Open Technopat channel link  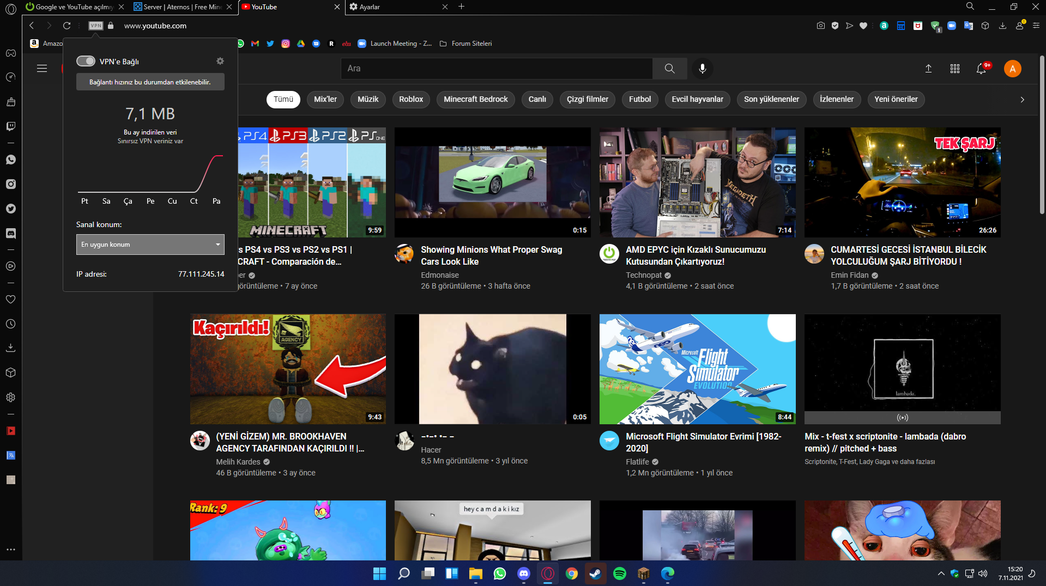pos(644,276)
